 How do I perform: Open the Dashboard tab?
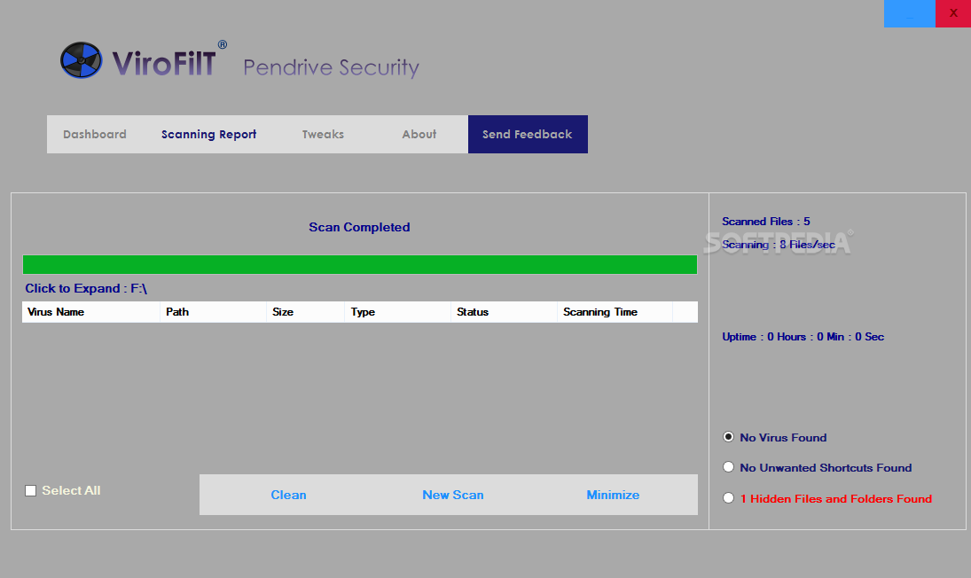(95, 134)
